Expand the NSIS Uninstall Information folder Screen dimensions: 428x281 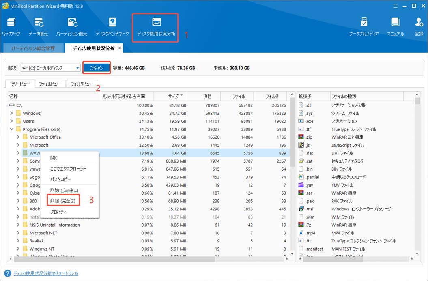(18, 225)
